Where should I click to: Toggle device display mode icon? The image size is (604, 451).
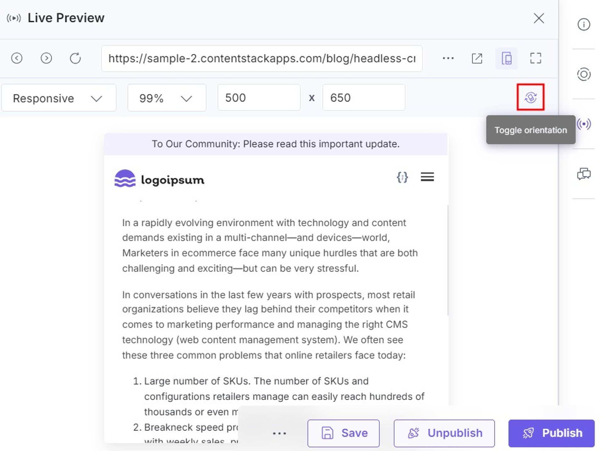506,58
